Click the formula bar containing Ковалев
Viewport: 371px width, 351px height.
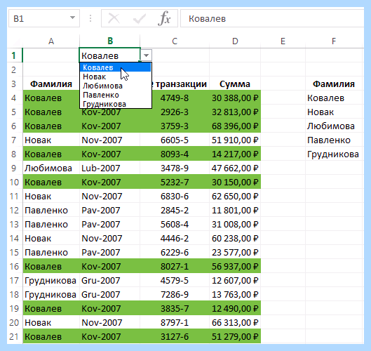[272, 18]
